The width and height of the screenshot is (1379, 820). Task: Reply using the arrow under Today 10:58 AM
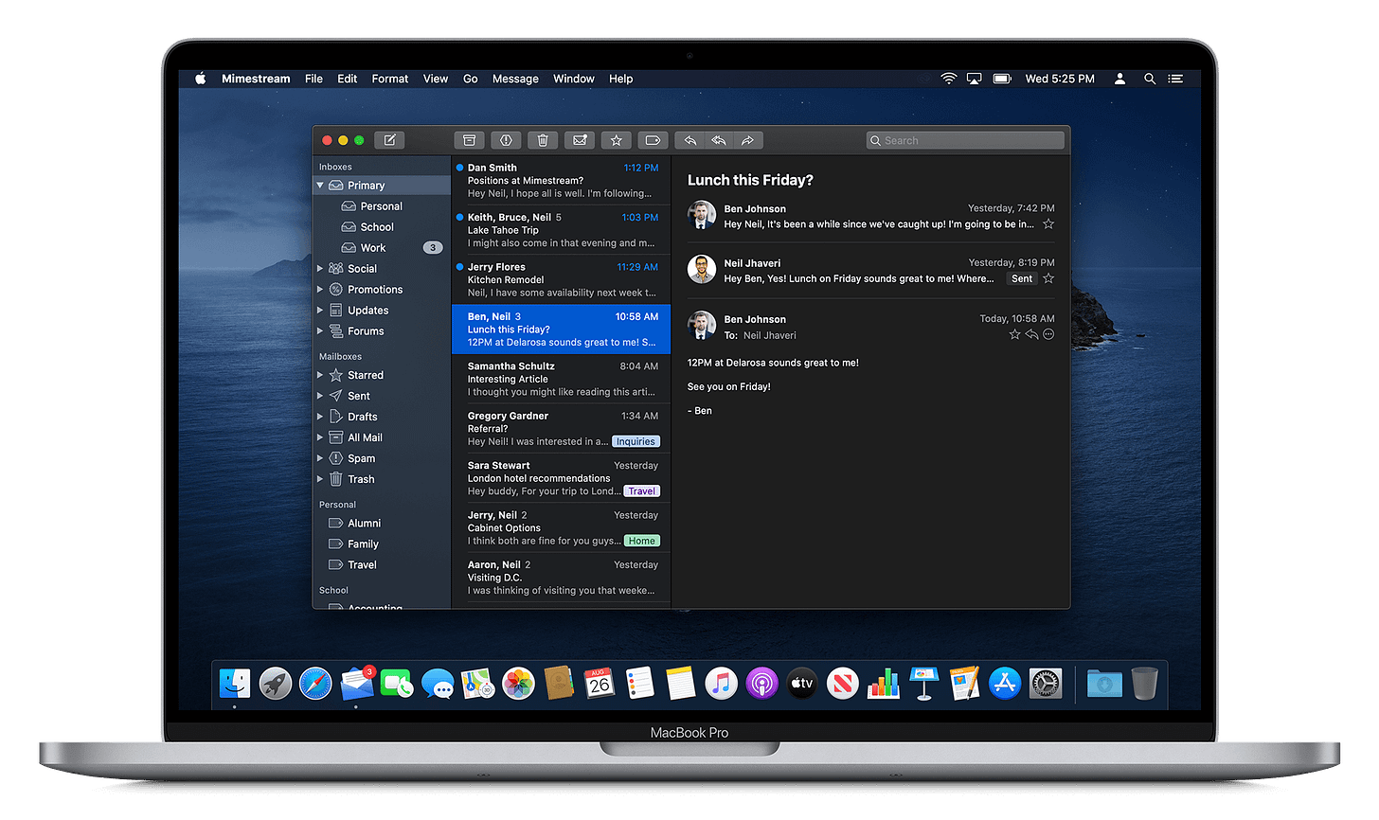point(1032,334)
